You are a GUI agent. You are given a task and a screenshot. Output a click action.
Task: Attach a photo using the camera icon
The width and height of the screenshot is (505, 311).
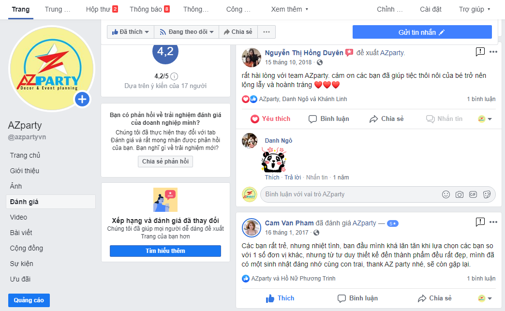tap(459, 194)
